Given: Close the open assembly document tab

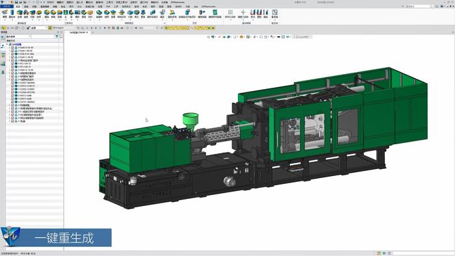Looking at the screenshot, I should [x=87, y=32].
